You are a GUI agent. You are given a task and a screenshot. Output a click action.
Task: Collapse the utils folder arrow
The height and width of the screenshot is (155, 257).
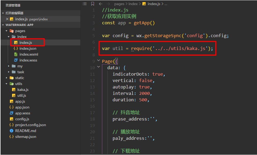tap(6, 84)
